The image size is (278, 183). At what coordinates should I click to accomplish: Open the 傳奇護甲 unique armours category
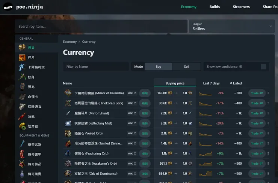click(x=36, y=154)
